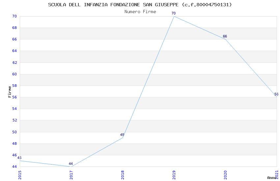Click the 2021 year label
Image resolution: width=280 pixels, height=181 pixels.
click(277, 175)
